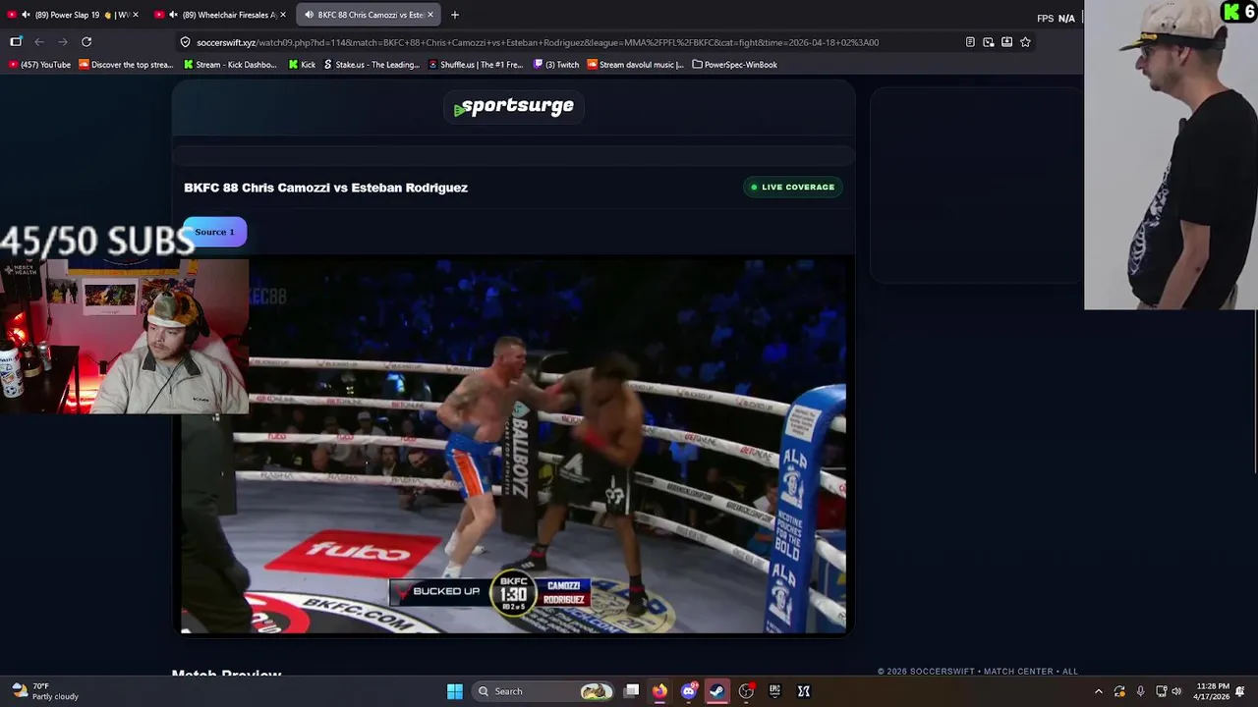Mute audio on the BKFC 88 tab

pos(309,15)
